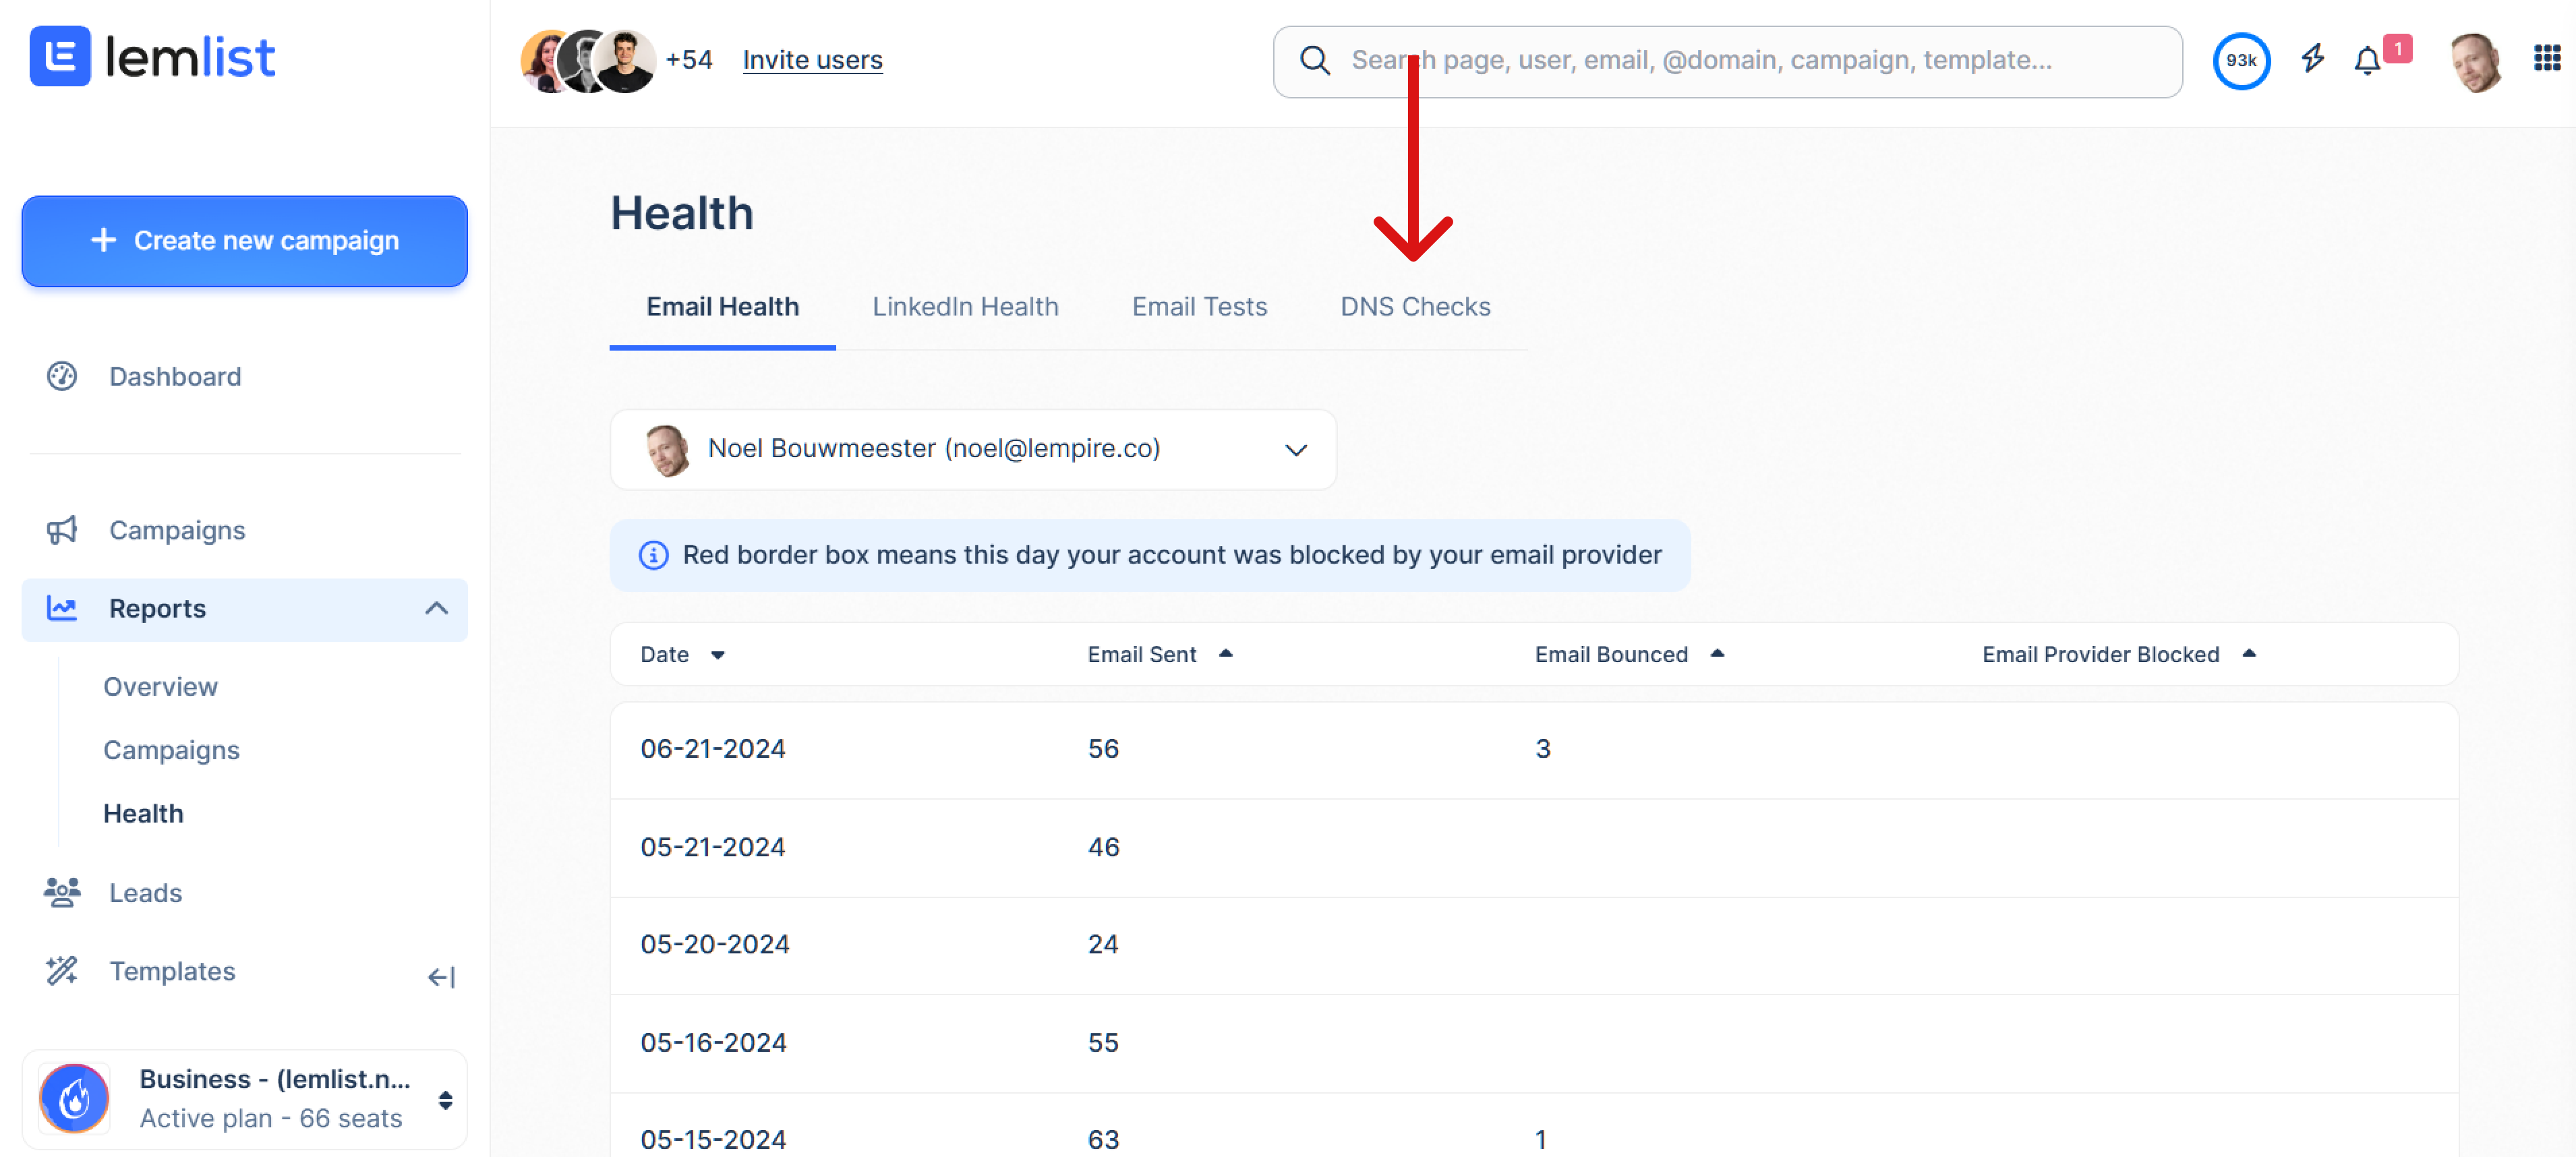
Task: Sort by Email Provider Blocked arrow
Action: pyautogui.click(x=2248, y=653)
